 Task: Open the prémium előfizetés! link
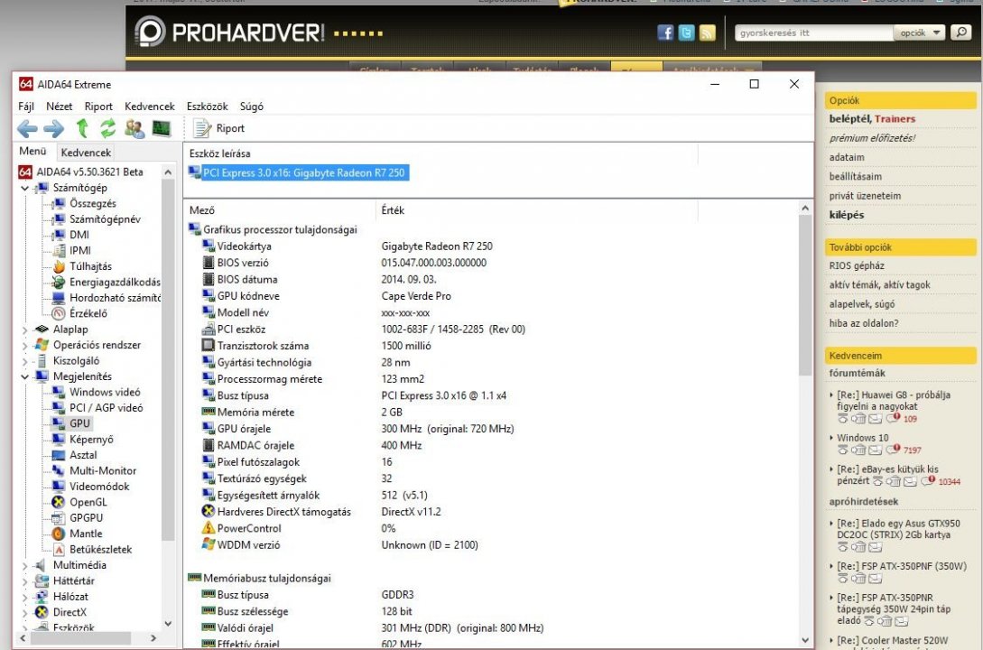[x=872, y=138]
